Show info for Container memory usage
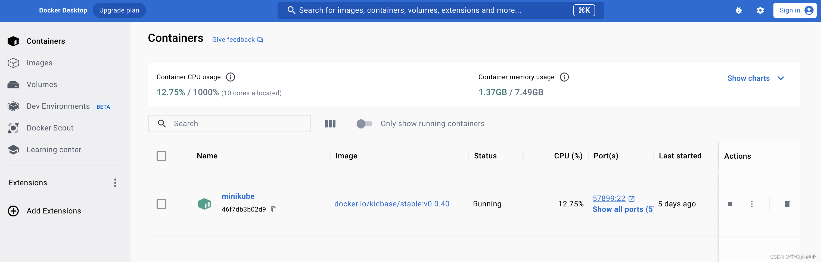 pos(564,77)
